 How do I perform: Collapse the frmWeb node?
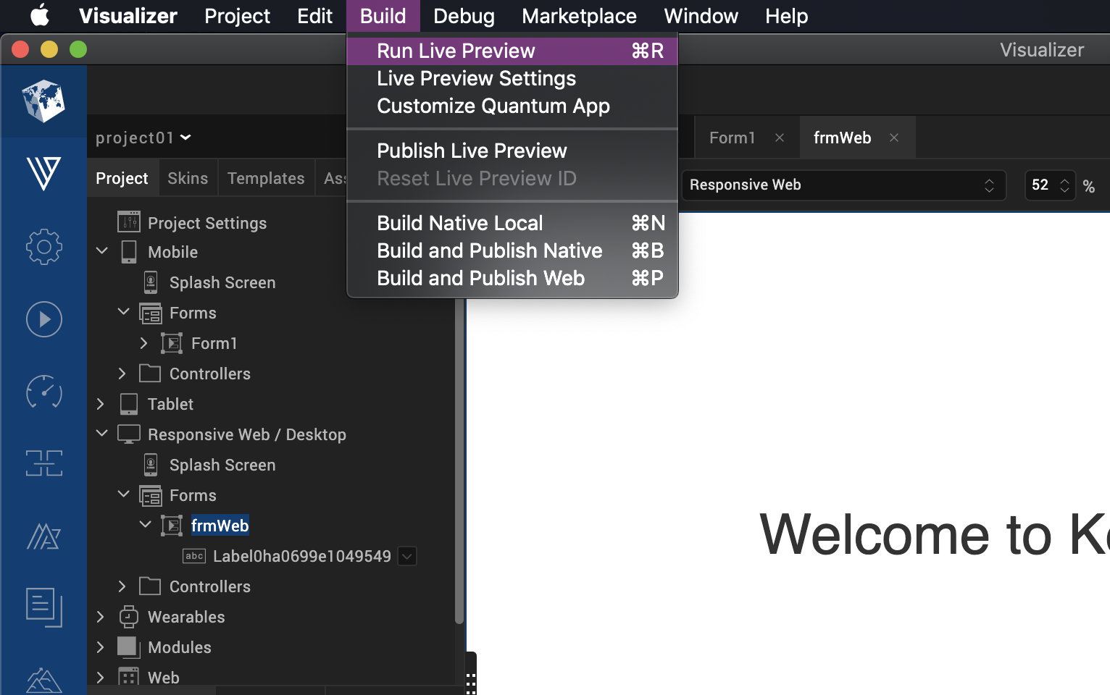click(146, 524)
